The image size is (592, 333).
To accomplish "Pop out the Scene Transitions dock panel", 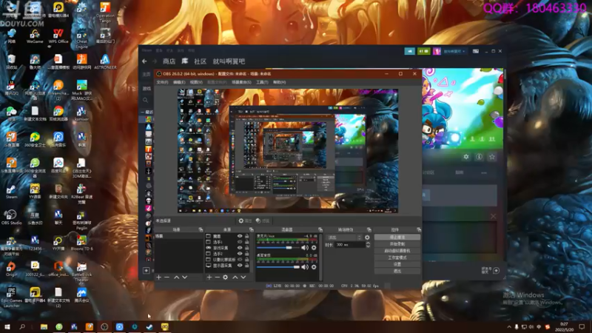I will (x=369, y=229).
